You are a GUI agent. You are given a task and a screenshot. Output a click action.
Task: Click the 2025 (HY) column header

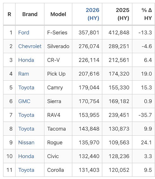point(123,14)
